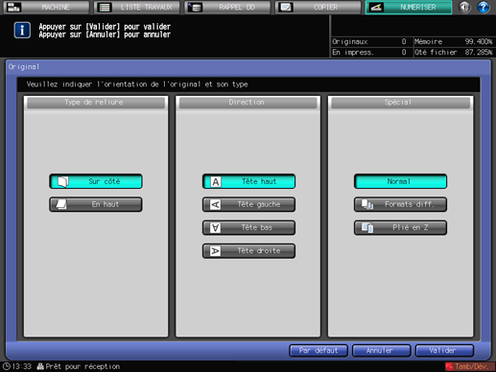Choose Tête gauche direction
Screen dimensions: 496x372
pos(248,204)
